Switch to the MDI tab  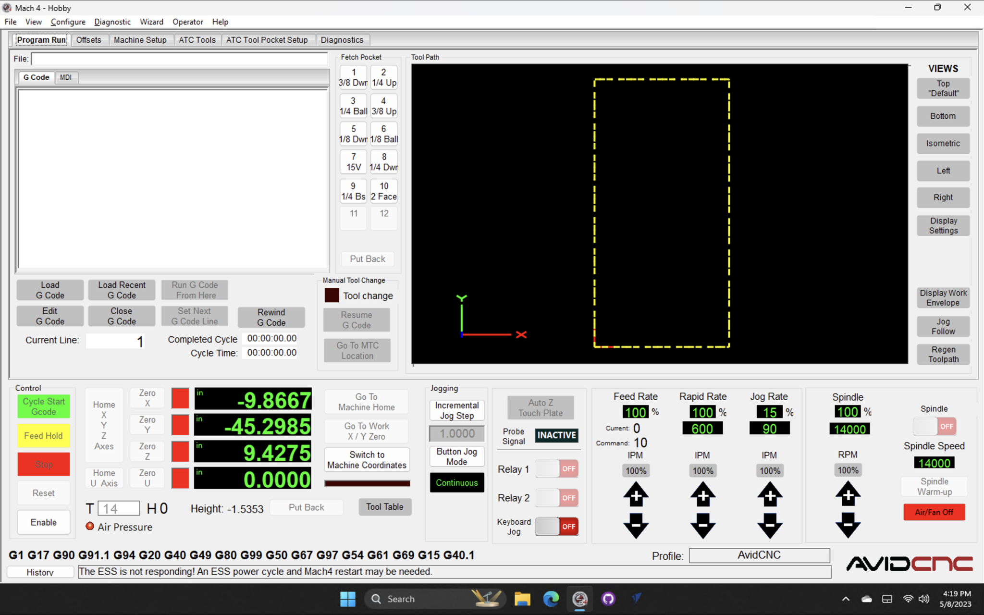(x=66, y=77)
